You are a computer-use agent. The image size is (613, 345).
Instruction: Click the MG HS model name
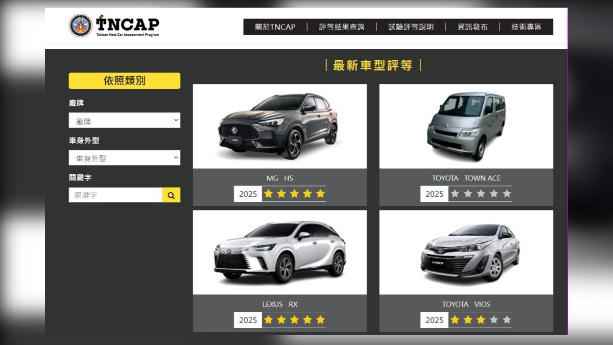[280, 178]
